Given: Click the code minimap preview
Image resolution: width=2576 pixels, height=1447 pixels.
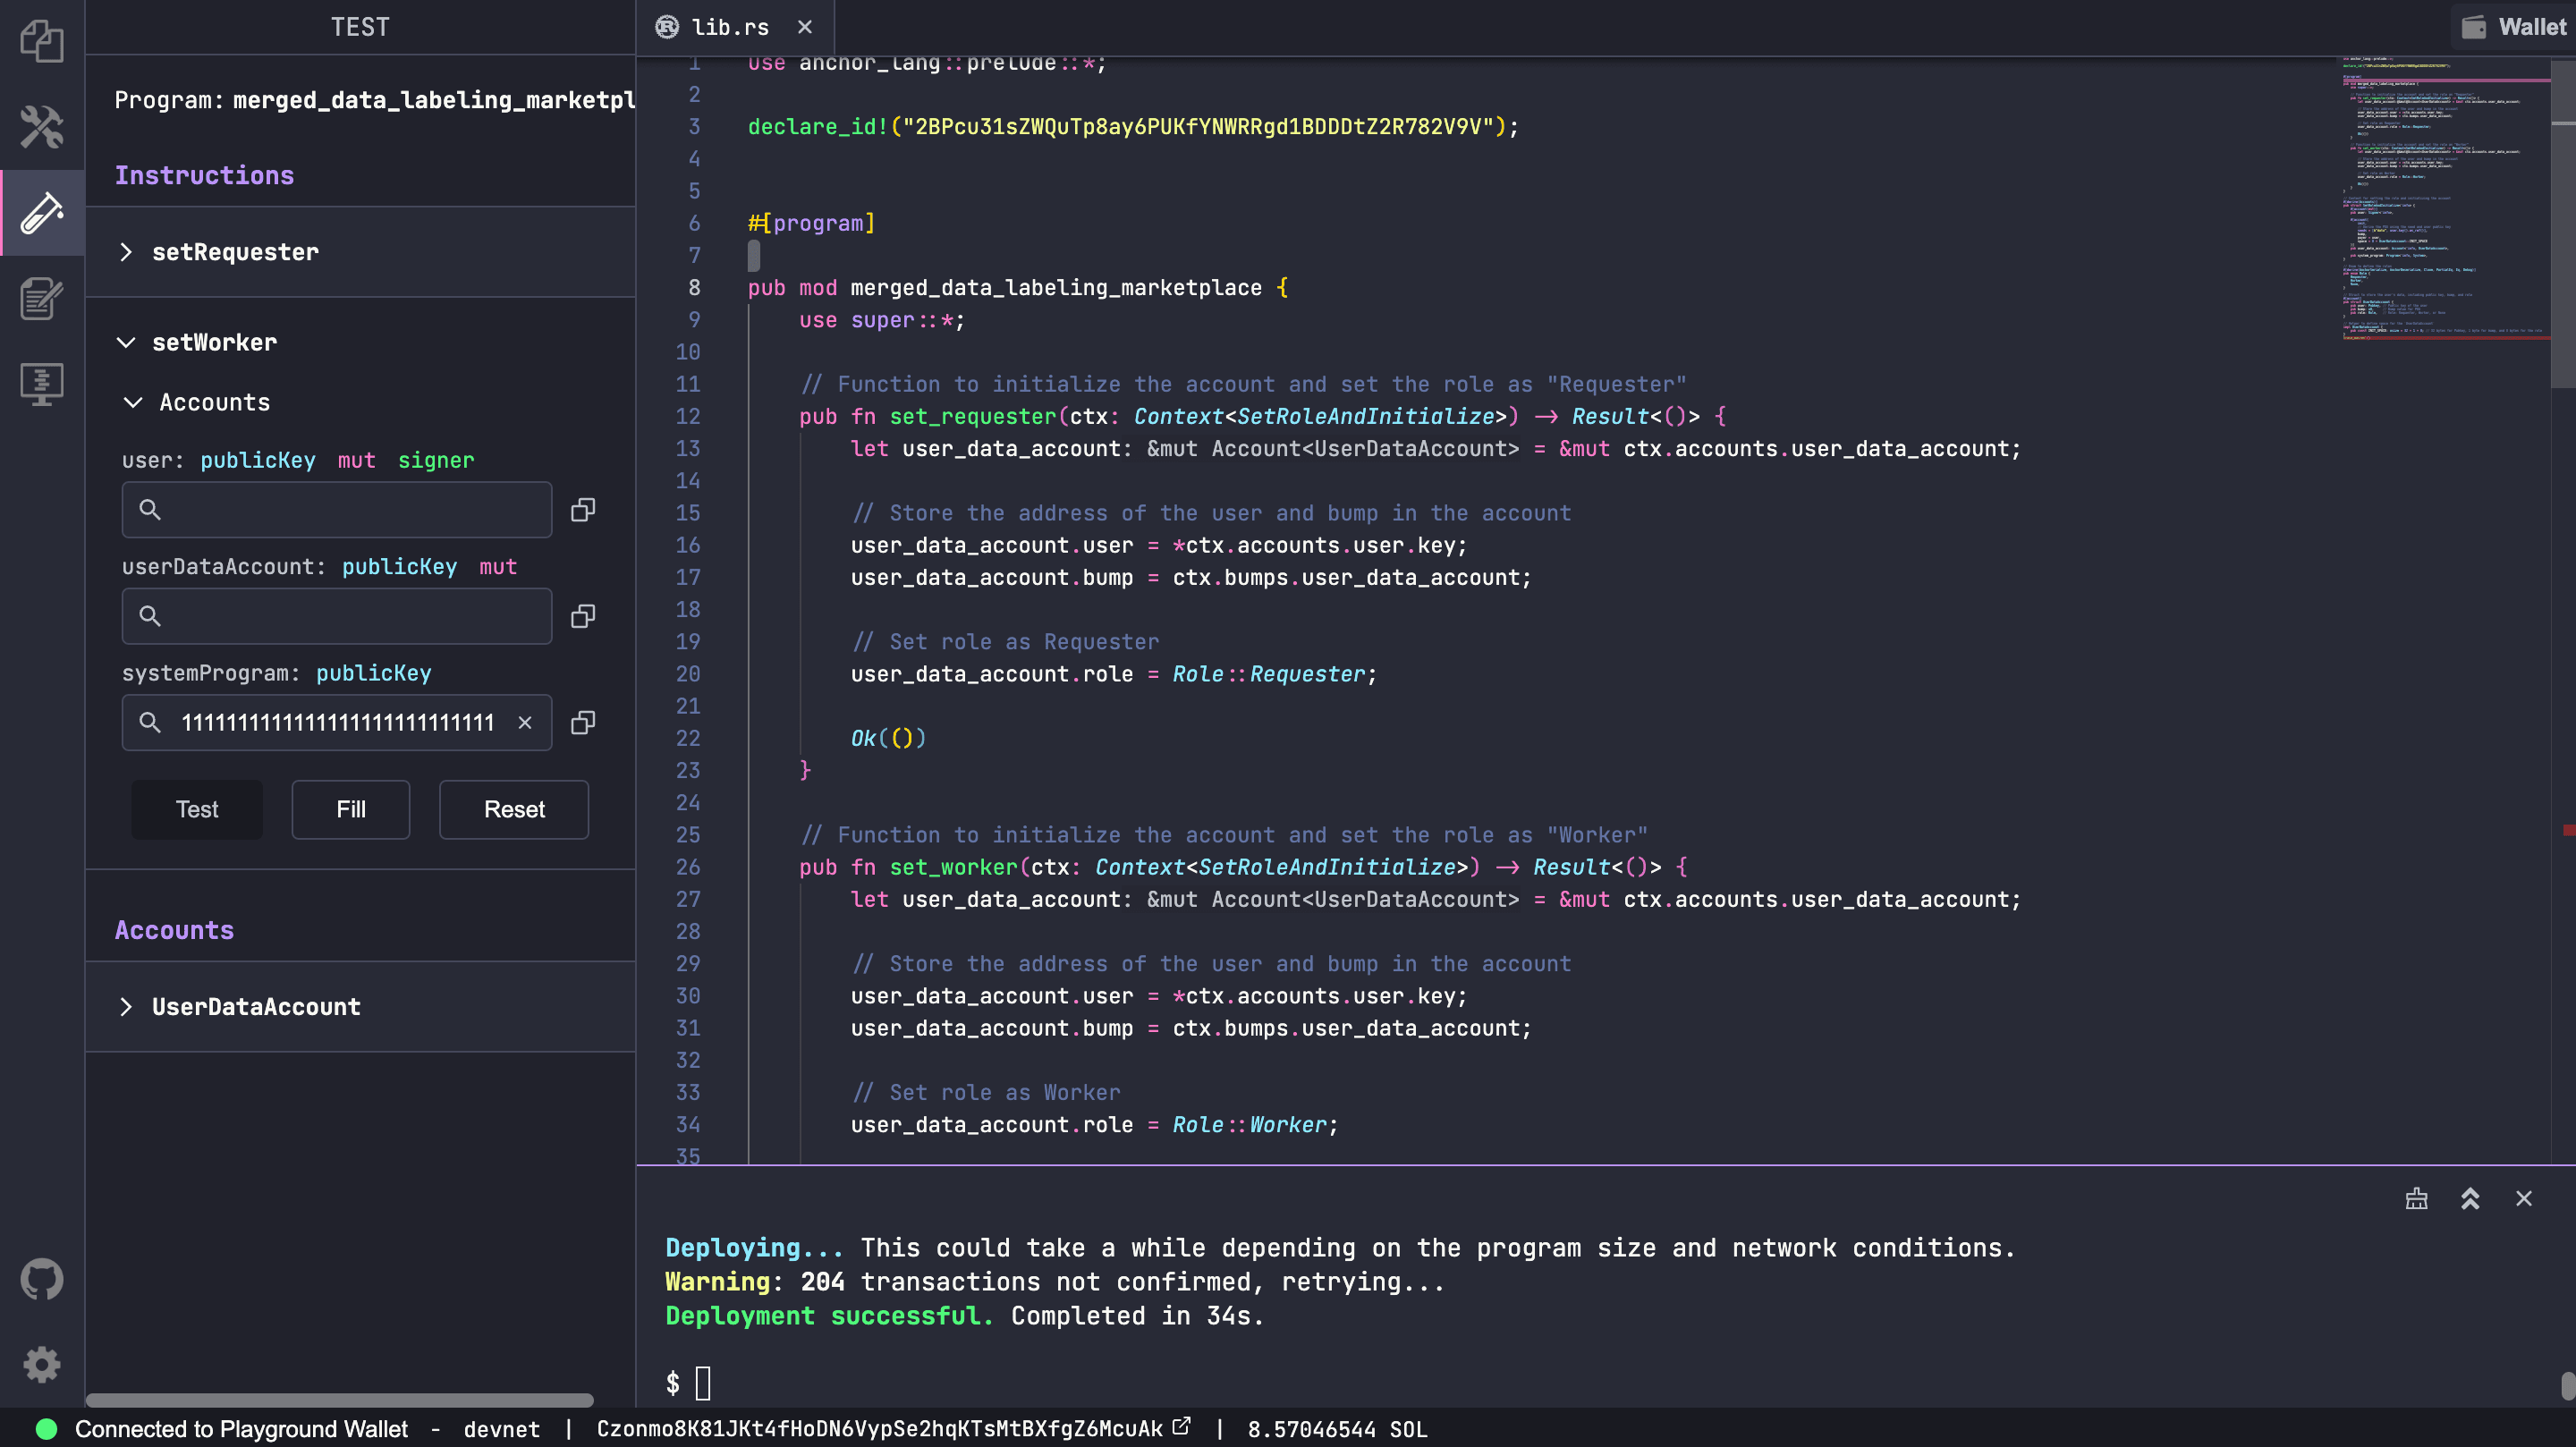Looking at the screenshot, I should coord(2445,200).
